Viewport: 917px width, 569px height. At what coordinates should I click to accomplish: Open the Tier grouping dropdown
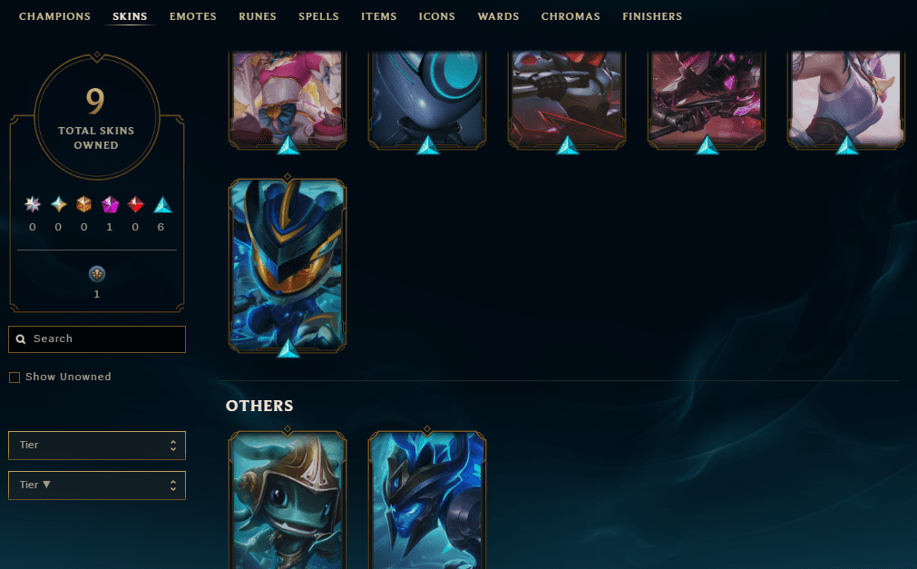pyautogui.click(x=97, y=446)
